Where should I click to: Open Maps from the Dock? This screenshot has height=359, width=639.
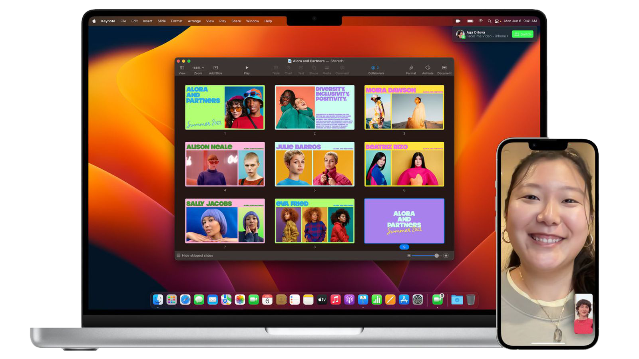226,299
